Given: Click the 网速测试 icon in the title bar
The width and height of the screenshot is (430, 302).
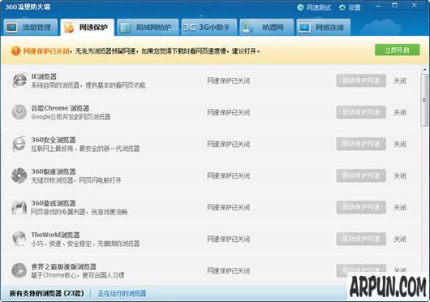Looking at the screenshot, I should click(x=300, y=7).
